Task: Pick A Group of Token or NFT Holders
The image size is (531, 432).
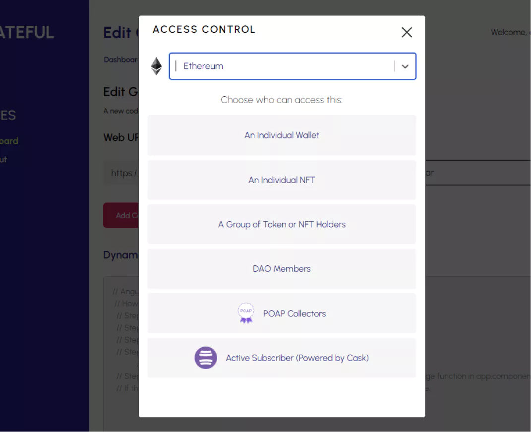Action: pos(282,224)
